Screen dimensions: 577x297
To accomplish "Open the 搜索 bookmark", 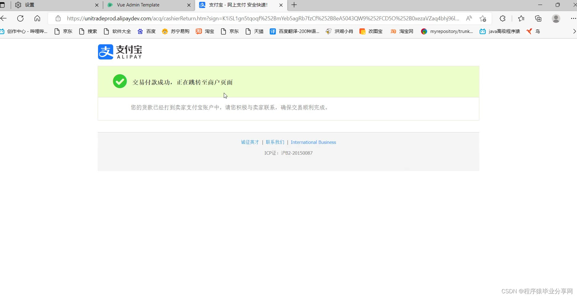I will pyautogui.click(x=88, y=31).
